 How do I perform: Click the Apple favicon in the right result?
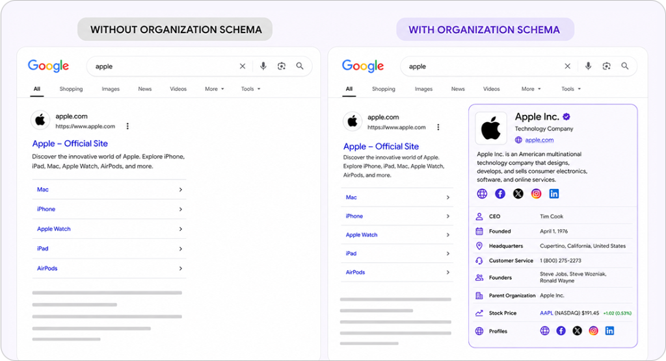click(353, 122)
